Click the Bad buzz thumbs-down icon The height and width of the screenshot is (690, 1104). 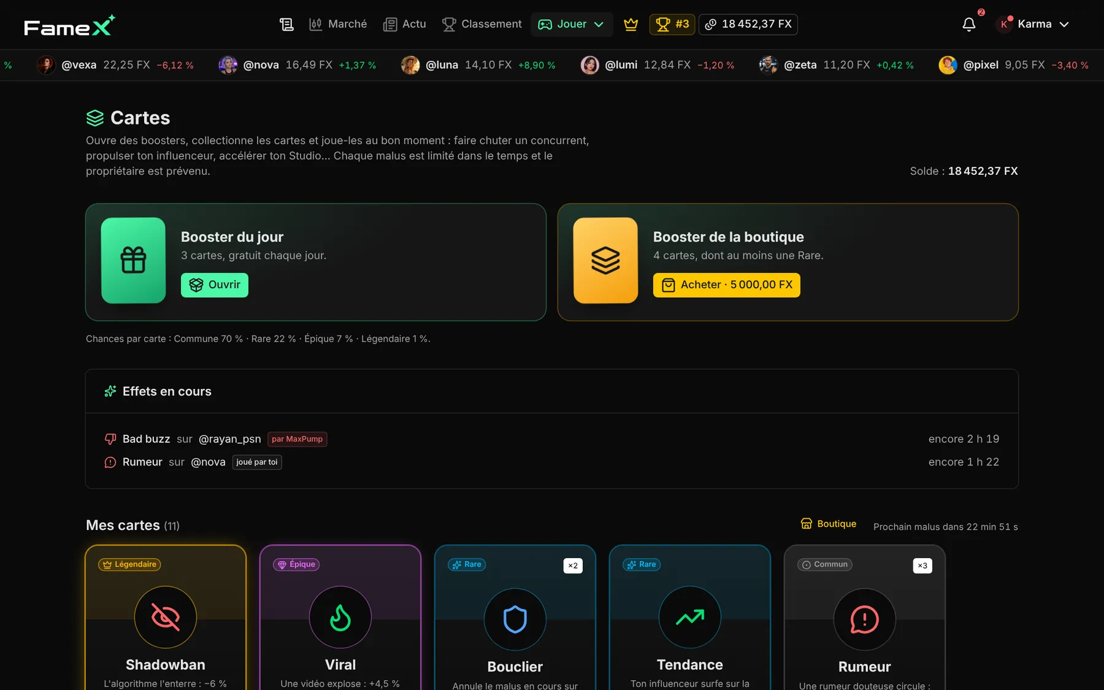(x=110, y=439)
